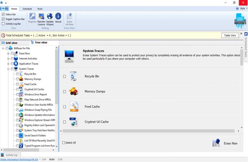
Task: Click the Tasks View button
Action: (230, 35)
